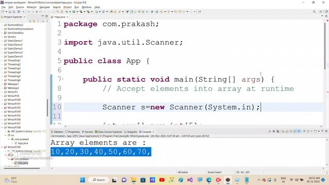Screen dimensions: 329x185
Task: Click the Debug bug icon in toolbar
Action: click(67, 12)
